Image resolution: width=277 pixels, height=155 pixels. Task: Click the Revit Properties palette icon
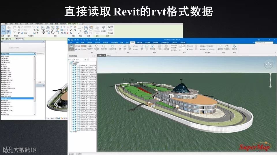coord(9,32)
